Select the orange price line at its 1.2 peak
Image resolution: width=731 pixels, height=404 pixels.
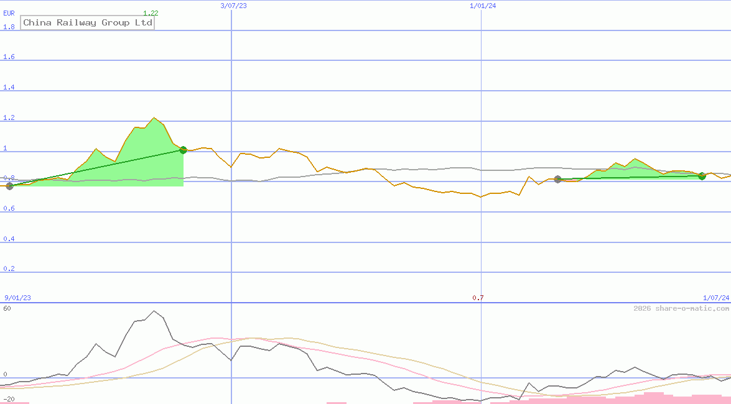(155, 117)
